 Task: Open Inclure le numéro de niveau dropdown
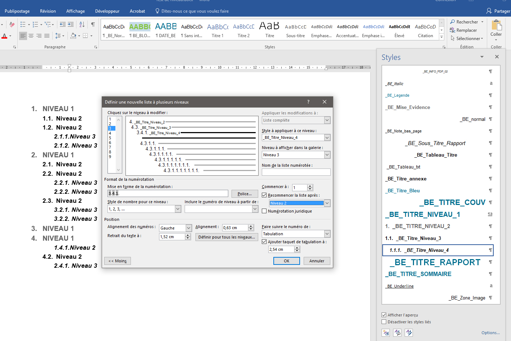255,209
